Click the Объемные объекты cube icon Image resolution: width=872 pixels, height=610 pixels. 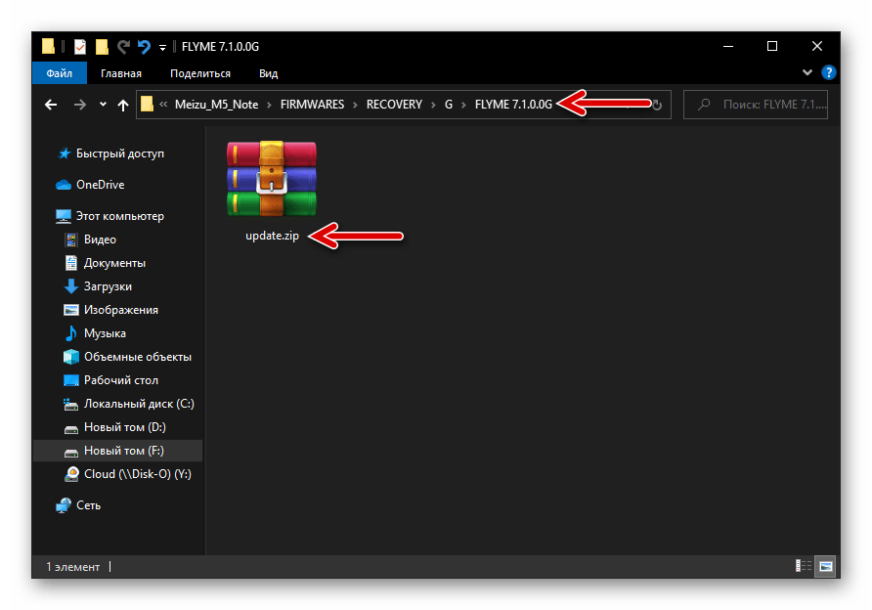(x=71, y=357)
